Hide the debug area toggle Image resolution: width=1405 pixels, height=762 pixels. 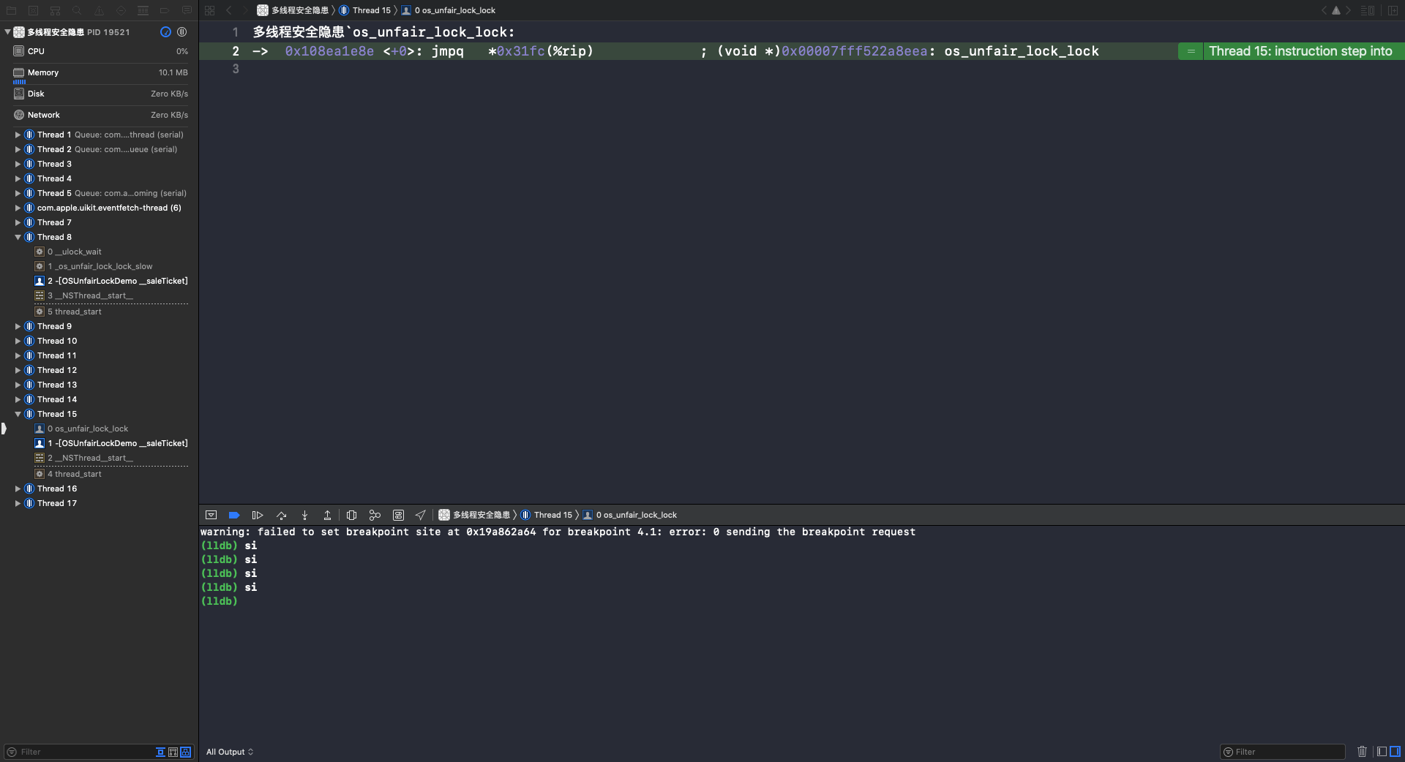point(211,515)
